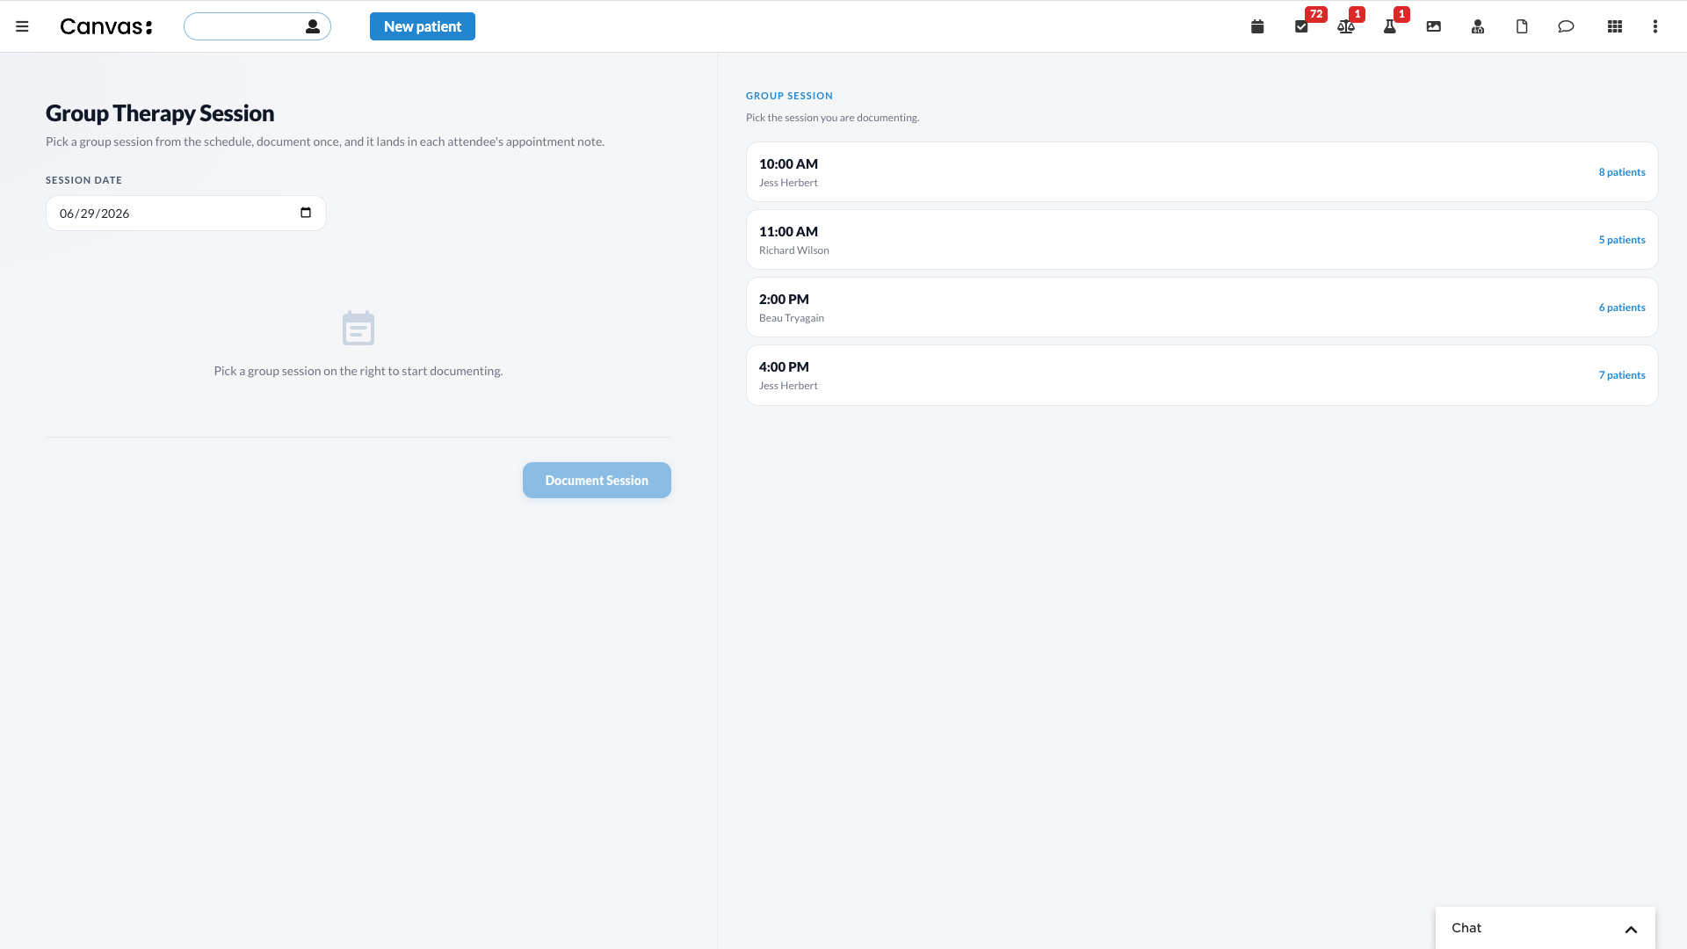Screen dimensions: 1687x949
Task: Select the 10:00 AM Jess Herbert session
Action: tap(1202, 172)
